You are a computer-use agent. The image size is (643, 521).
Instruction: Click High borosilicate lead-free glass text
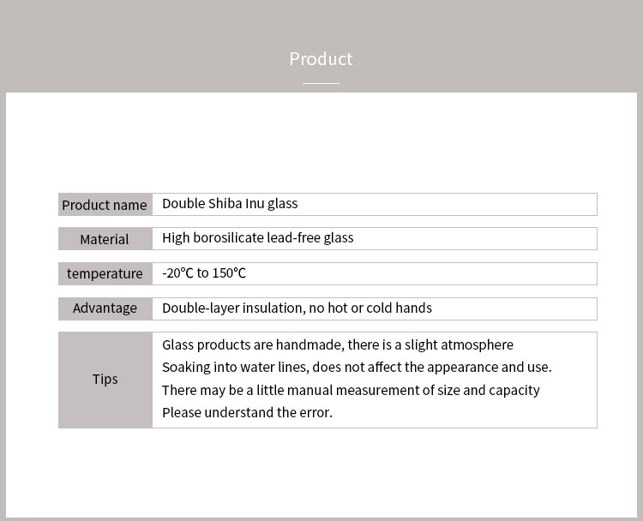pyautogui.click(x=257, y=237)
